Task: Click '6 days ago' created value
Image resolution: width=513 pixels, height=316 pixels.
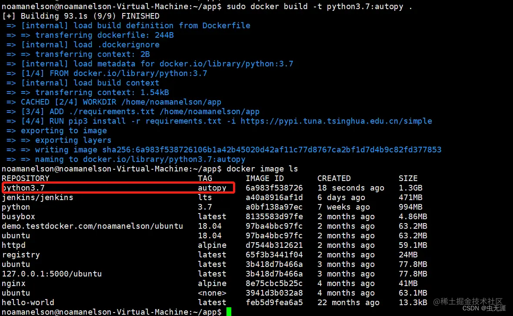Action: coord(341,197)
